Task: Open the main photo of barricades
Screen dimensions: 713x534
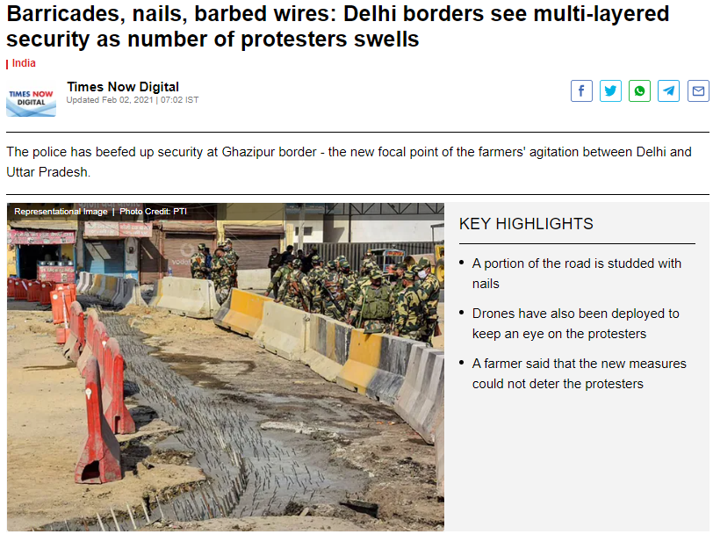Action: 225,366
